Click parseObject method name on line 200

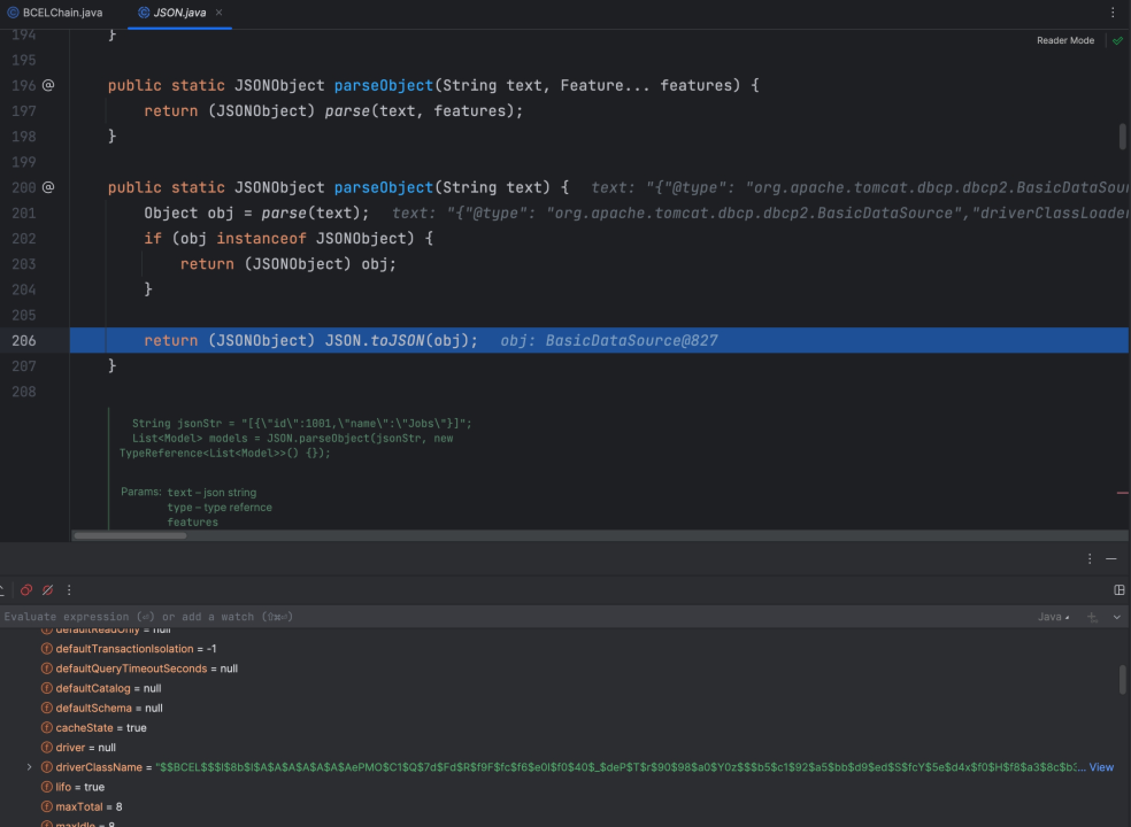[x=383, y=187]
